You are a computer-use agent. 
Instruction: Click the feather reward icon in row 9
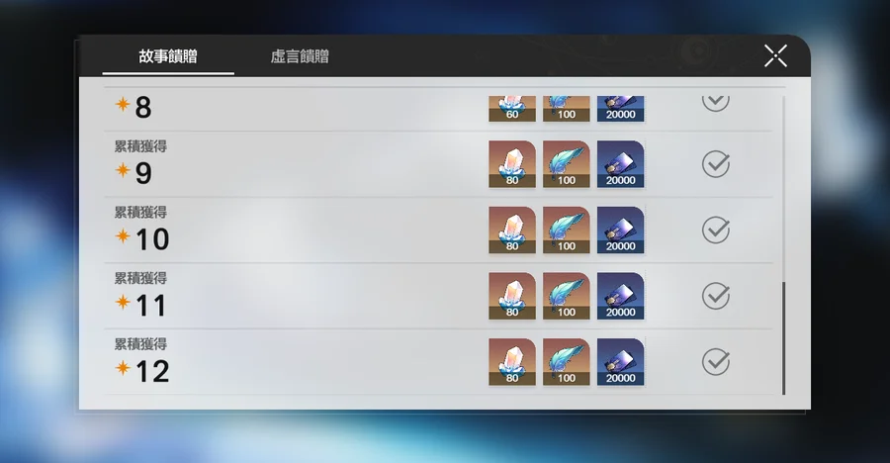coord(567,164)
